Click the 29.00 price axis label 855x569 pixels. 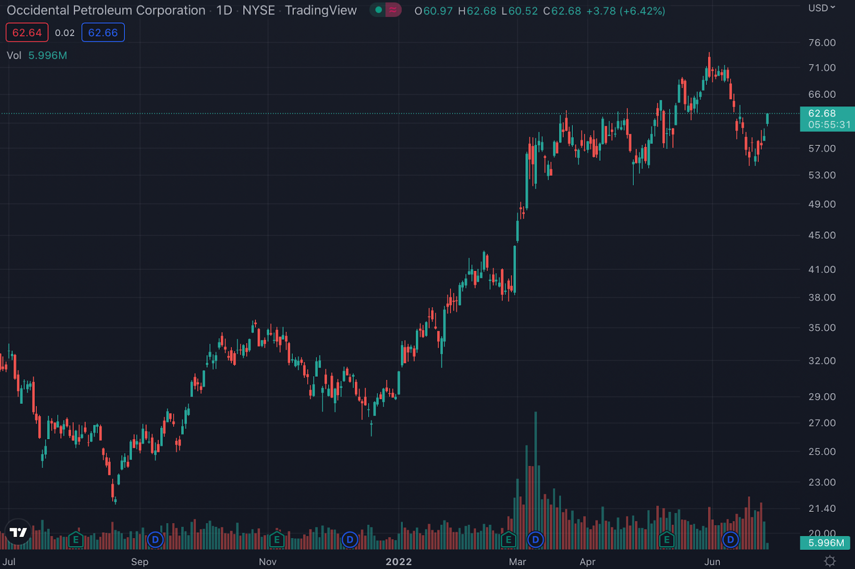pos(822,396)
